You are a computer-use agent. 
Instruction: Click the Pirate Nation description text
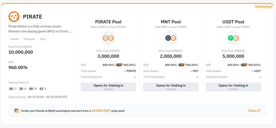click(40, 29)
